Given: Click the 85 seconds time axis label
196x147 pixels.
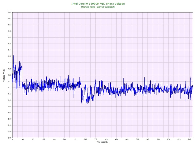Looking at the screenshot, I should 33,139.
